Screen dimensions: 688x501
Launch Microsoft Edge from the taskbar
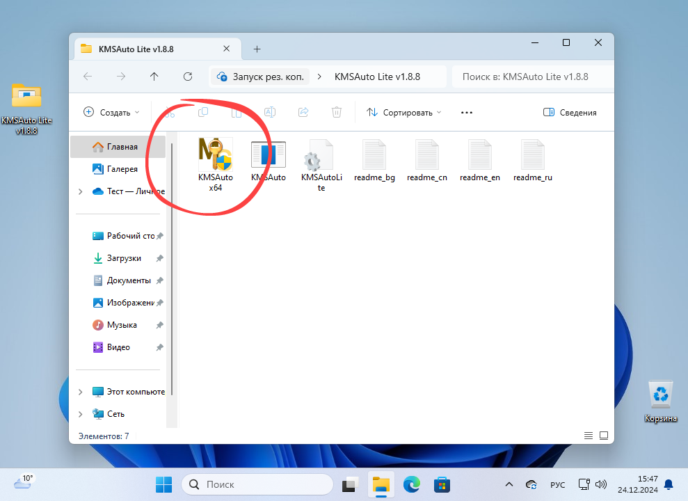[410, 484]
